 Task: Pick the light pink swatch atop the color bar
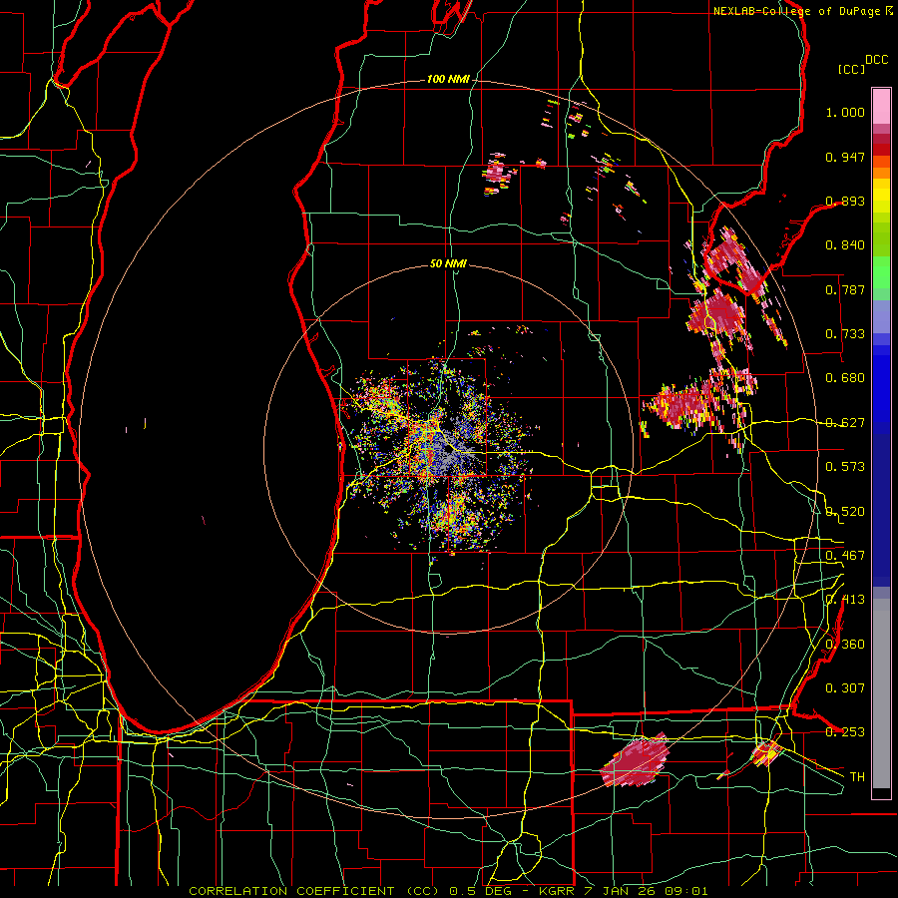[881, 106]
